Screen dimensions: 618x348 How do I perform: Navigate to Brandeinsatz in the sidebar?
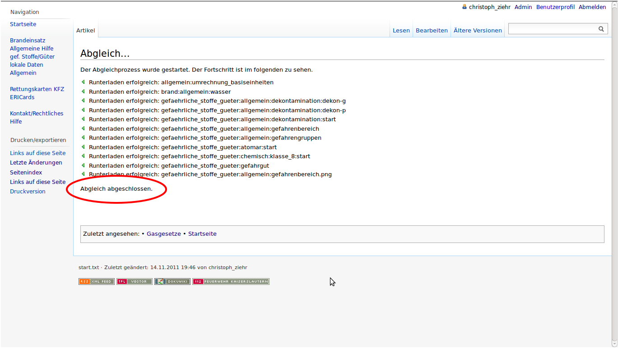pyautogui.click(x=28, y=41)
